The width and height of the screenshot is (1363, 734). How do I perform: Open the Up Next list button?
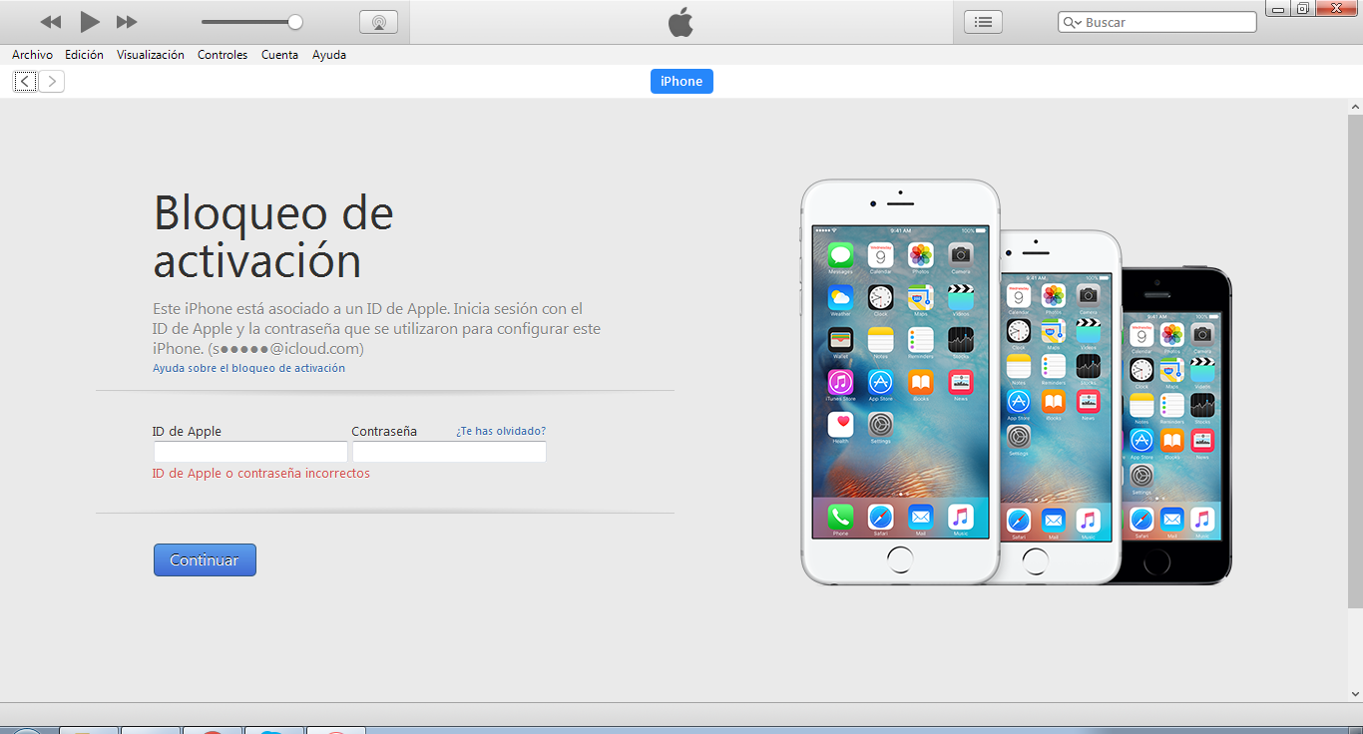click(983, 22)
